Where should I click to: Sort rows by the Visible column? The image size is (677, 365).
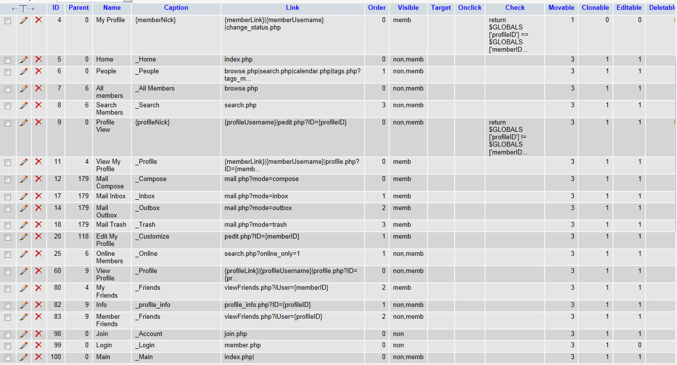pos(408,8)
